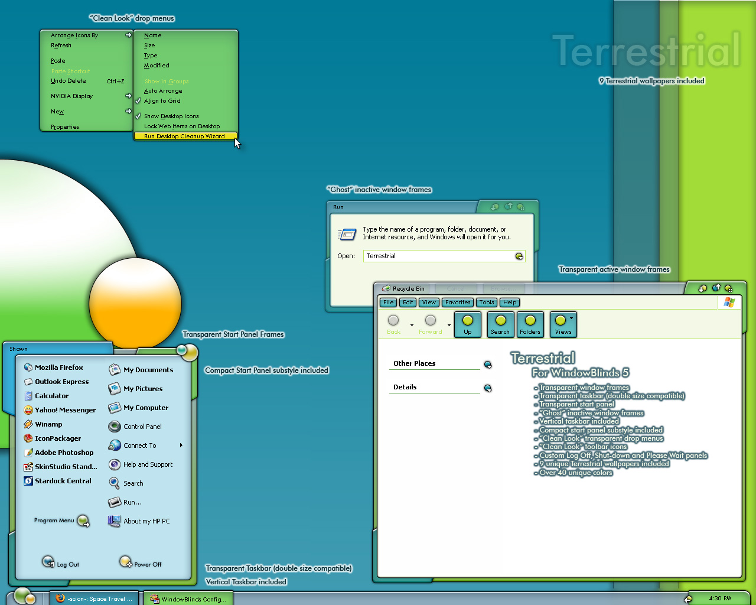Click Back button in Recycle Bin
756x605 pixels.
coord(393,324)
